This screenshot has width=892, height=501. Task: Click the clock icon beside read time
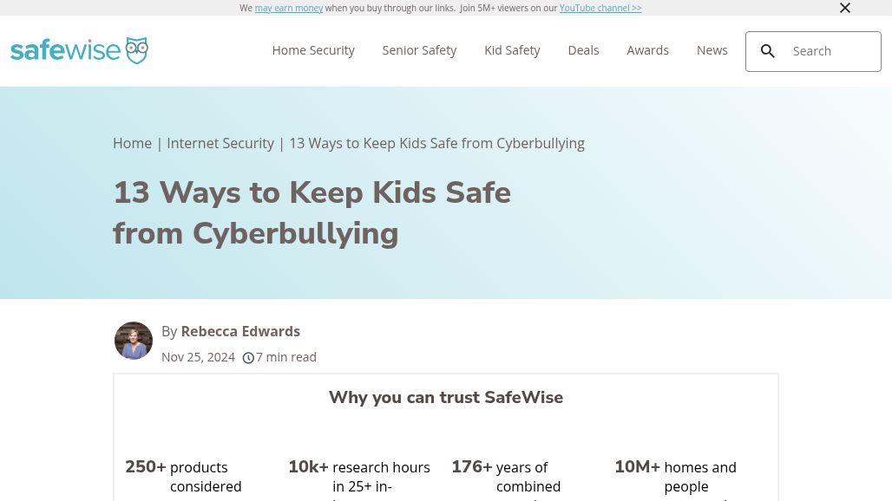(248, 358)
